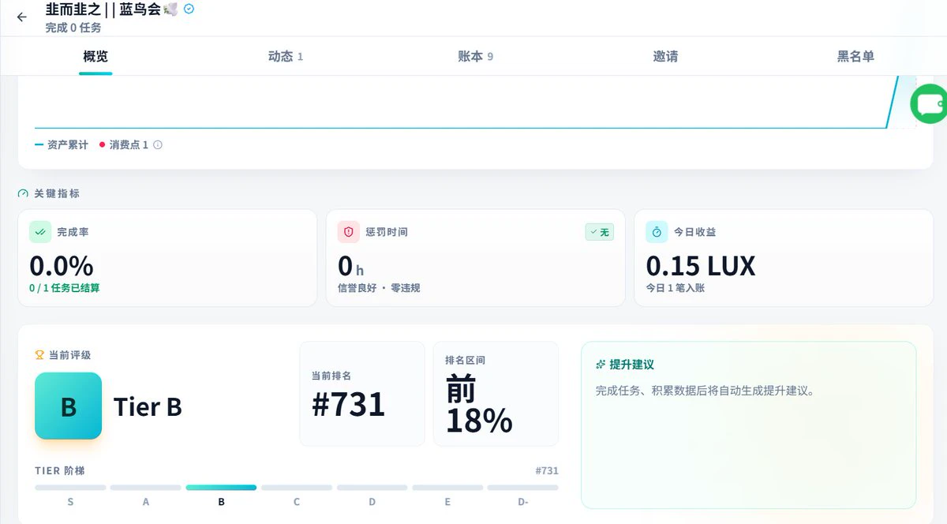Click the large Tier B badge
The height and width of the screenshot is (524, 947).
pos(69,406)
